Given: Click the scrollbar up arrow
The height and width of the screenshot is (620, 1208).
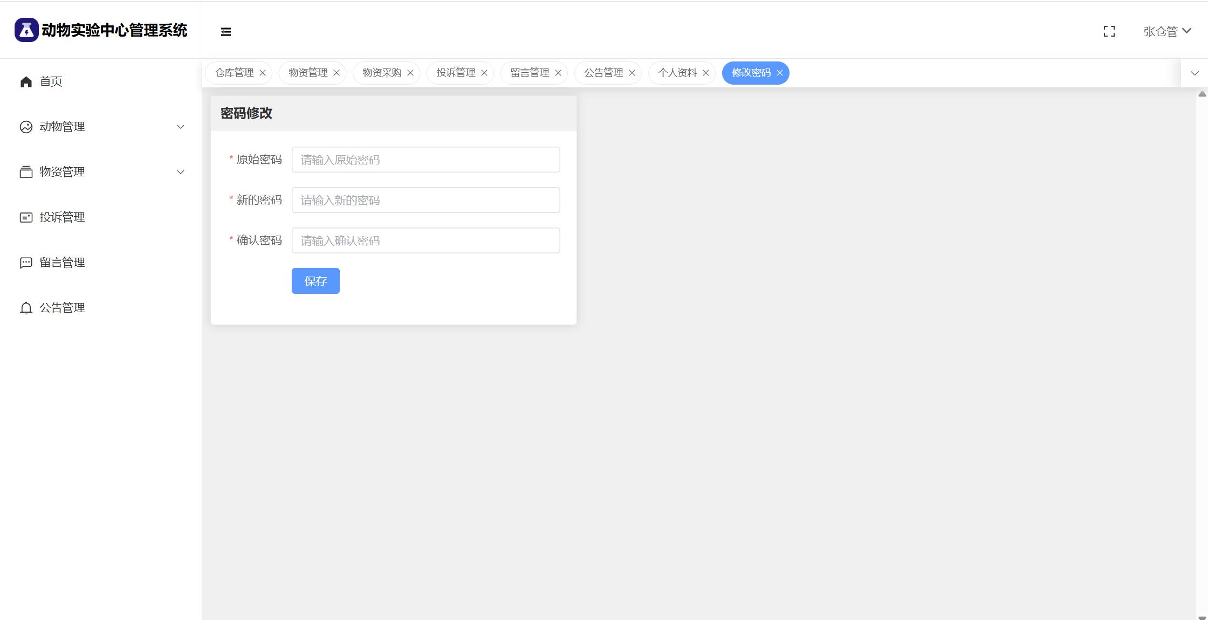Looking at the screenshot, I should [x=1202, y=94].
